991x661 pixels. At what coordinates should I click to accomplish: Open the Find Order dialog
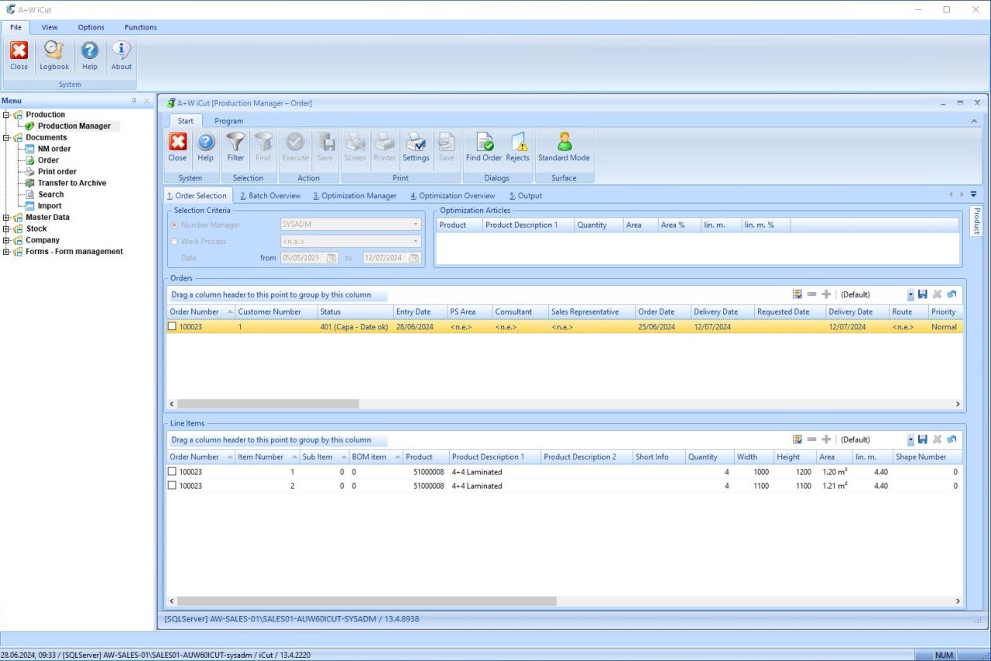[484, 146]
